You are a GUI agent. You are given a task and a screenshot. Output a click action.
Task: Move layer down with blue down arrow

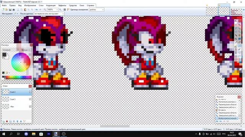pos(21,121)
